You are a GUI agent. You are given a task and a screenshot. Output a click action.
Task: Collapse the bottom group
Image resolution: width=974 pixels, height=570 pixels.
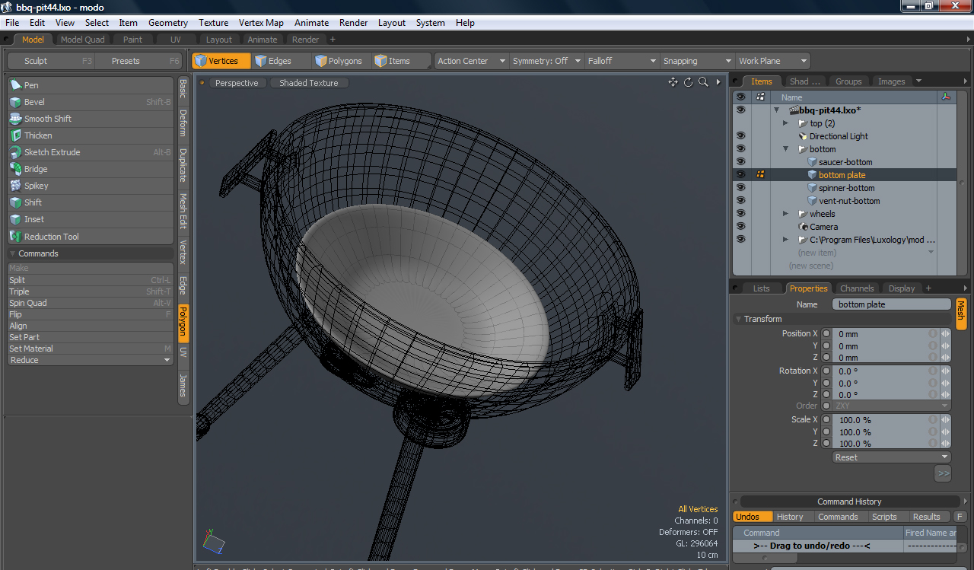click(785, 149)
